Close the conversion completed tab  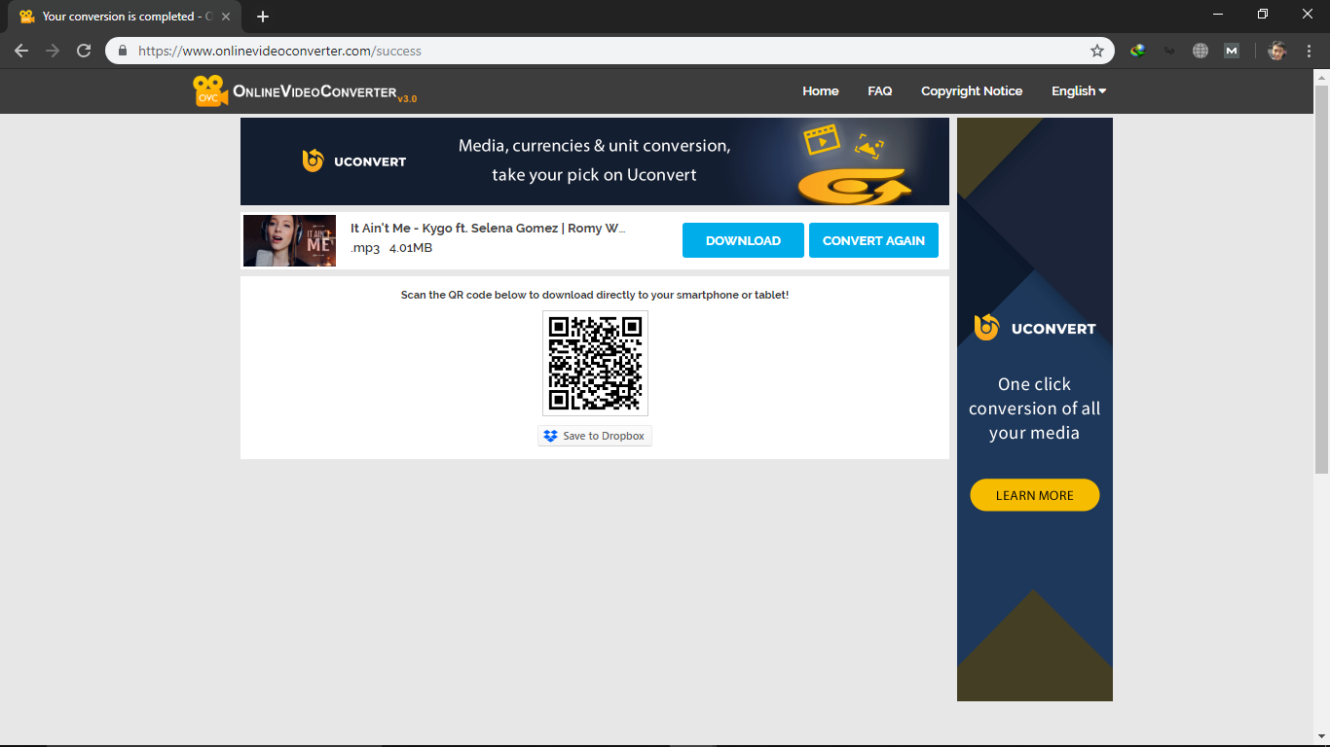coord(226,17)
